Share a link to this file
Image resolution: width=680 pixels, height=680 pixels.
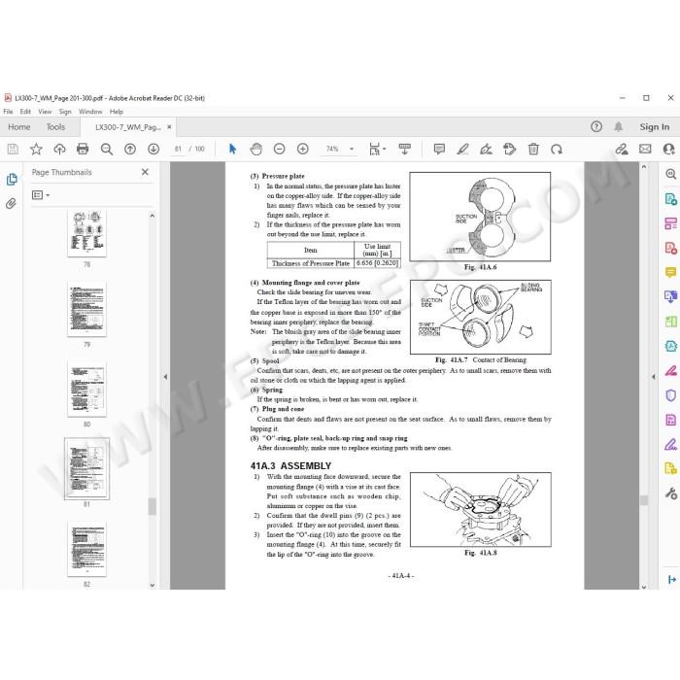pyautogui.click(x=622, y=150)
